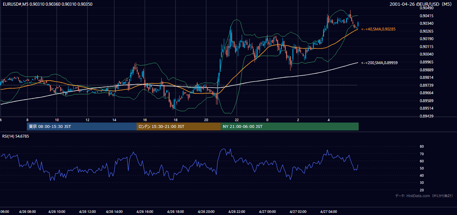
Task: Click hour label 22 under price chart
Action: click(x=236, y=120)
